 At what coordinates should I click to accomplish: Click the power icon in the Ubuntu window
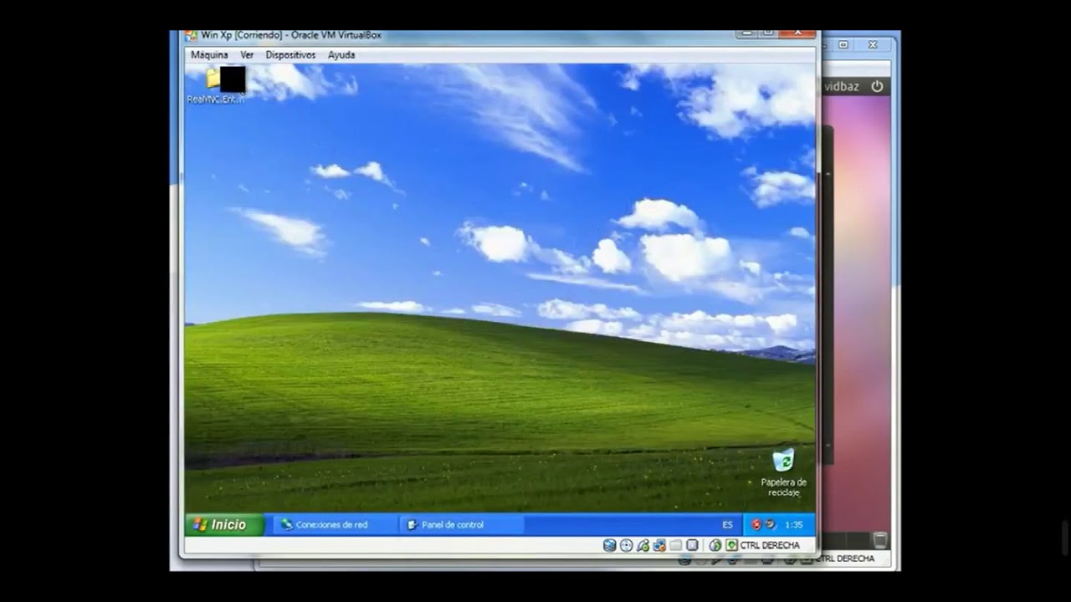tap(877, 86)
